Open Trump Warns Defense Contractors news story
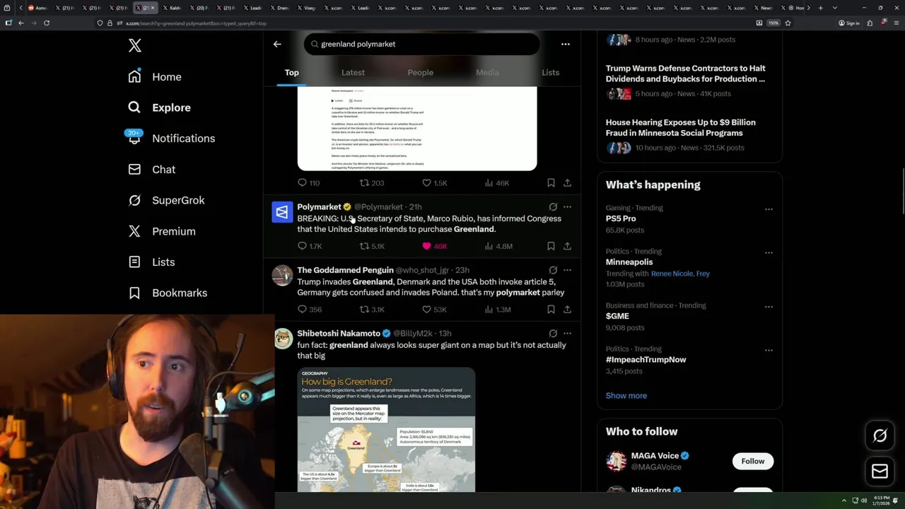 click(x=685, y=74)
